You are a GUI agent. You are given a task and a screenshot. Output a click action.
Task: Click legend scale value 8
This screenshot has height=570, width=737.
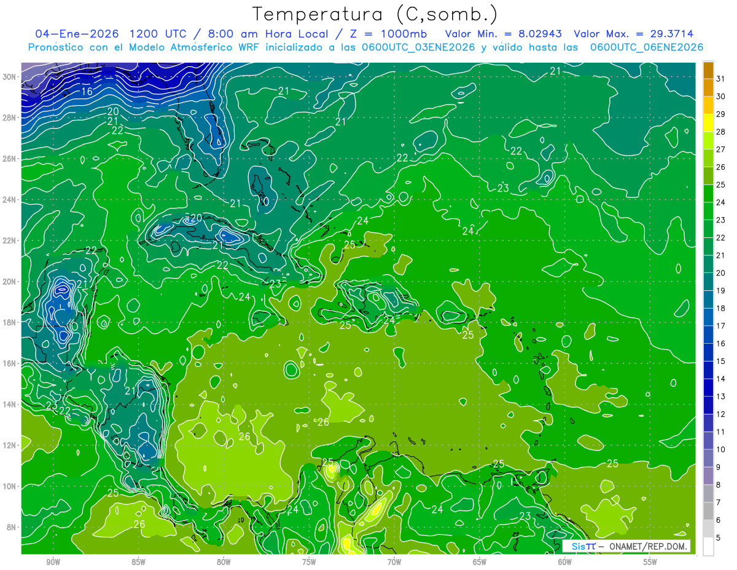coord(719,485)
